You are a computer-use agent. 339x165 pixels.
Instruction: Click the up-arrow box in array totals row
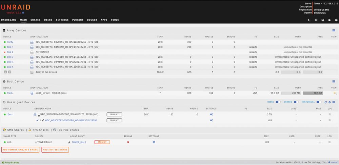pyautogui.click(x=9, y=72)
